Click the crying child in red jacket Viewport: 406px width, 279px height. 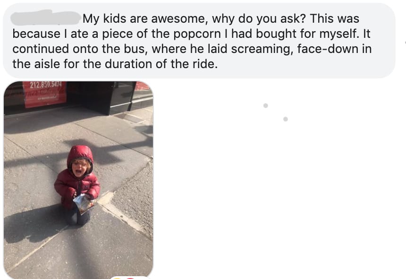tap(77, 185)
